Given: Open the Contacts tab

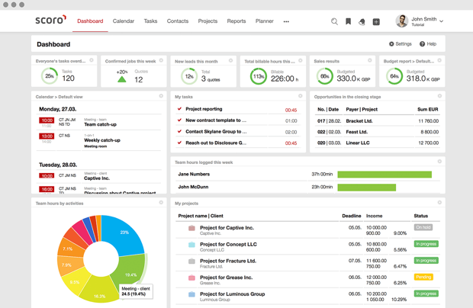Looking at the screenshot, I should click(x=178, y=21).
